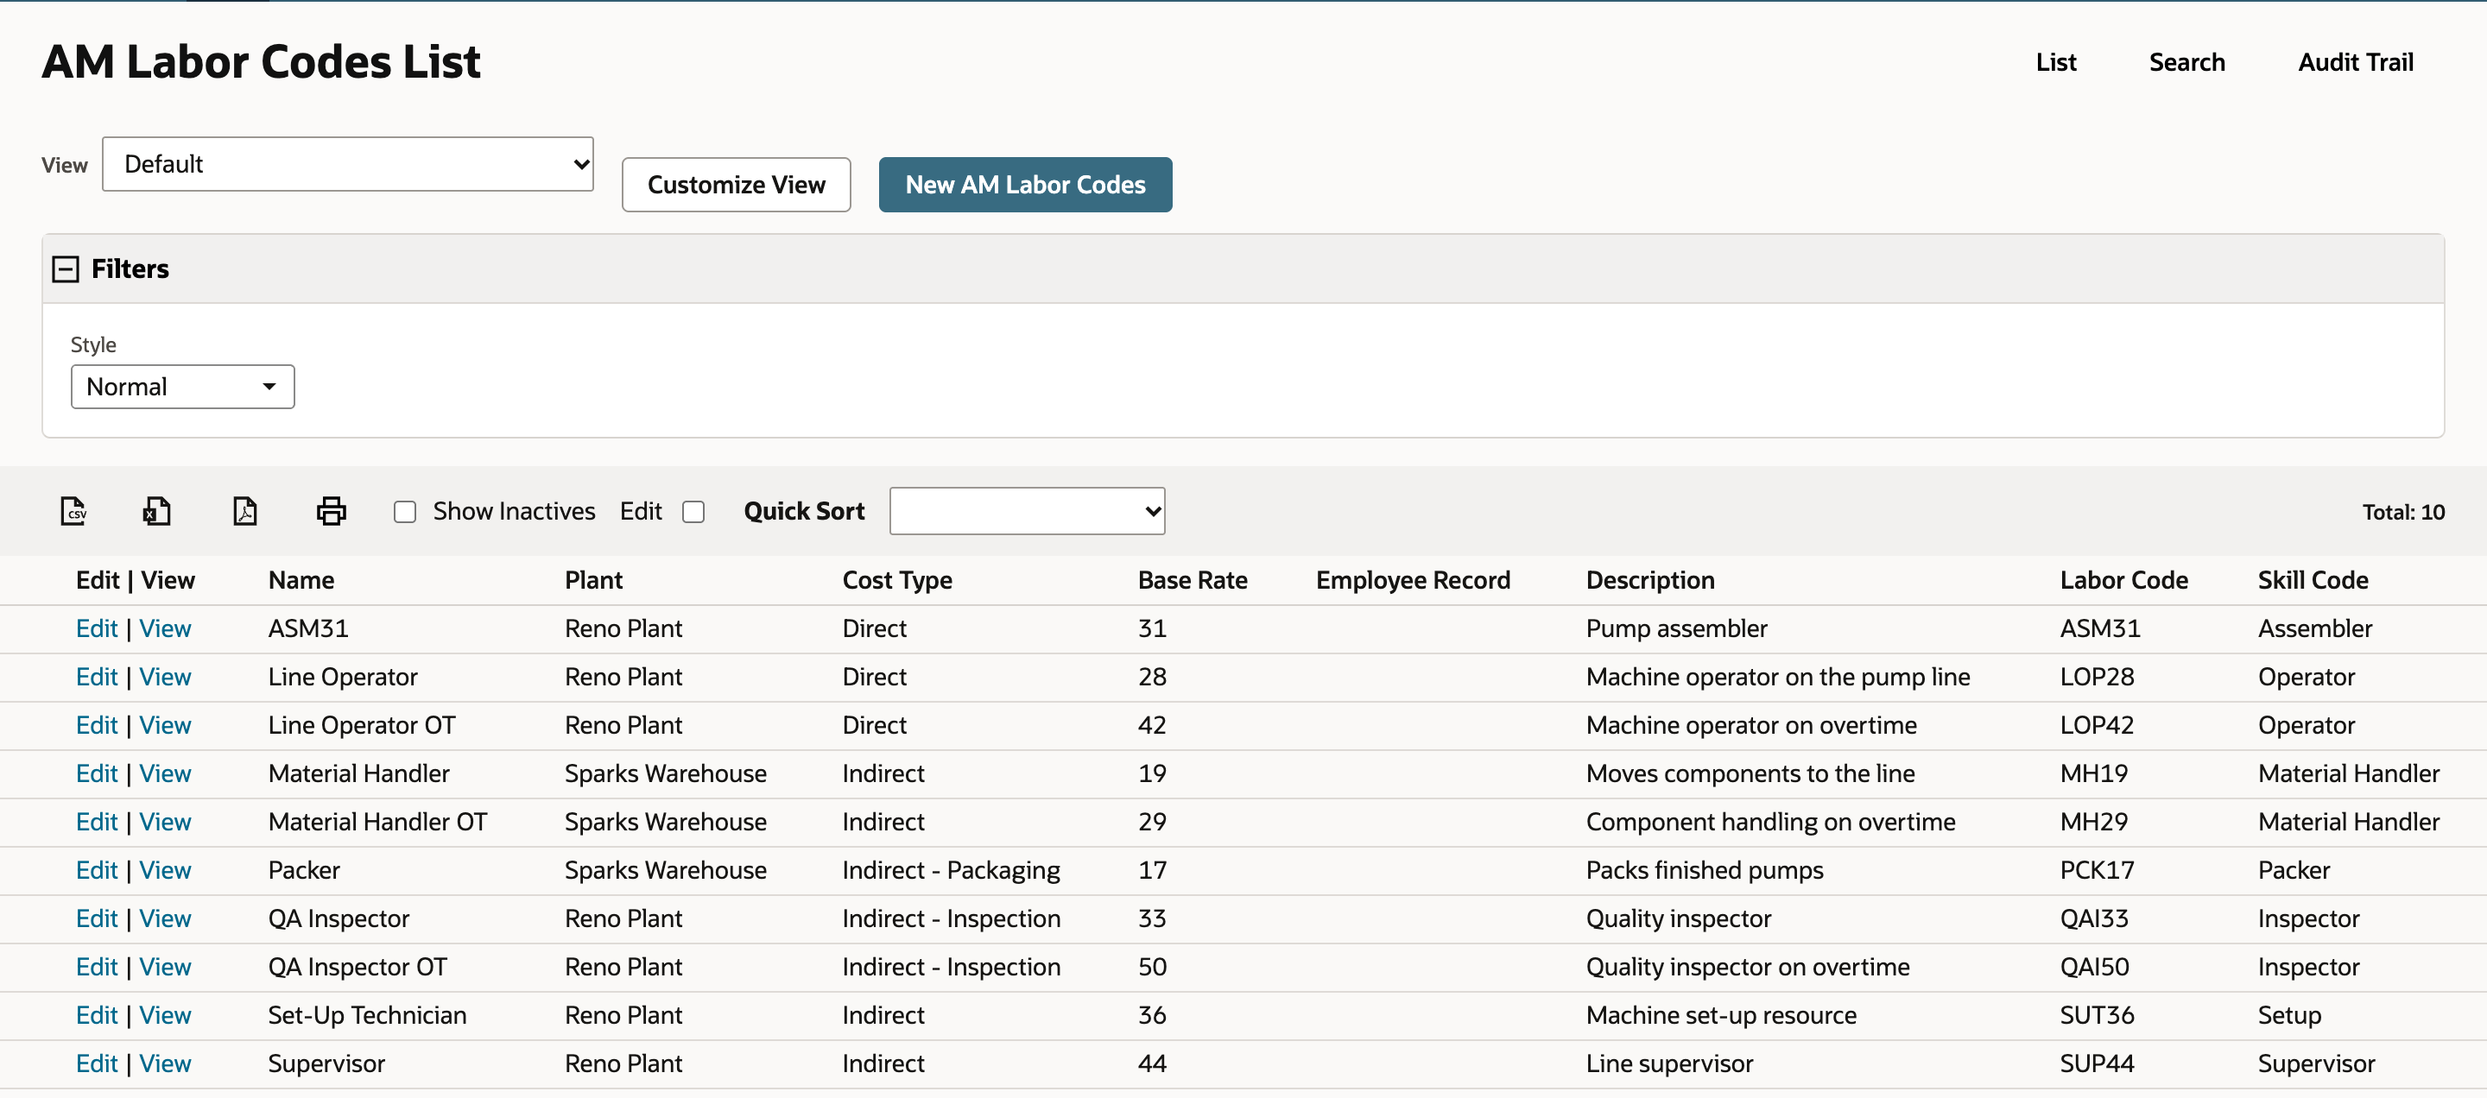Edit the Set-Up Technician row
Viewport: 2487px width, 1098px height.
click(97, 1015)
